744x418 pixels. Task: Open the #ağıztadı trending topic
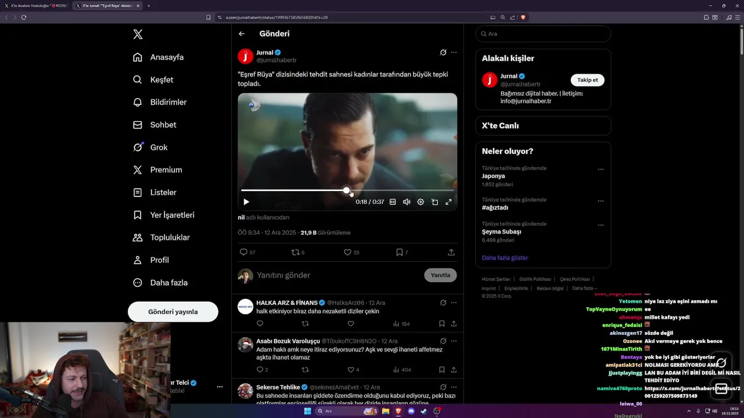click(495, 208)
